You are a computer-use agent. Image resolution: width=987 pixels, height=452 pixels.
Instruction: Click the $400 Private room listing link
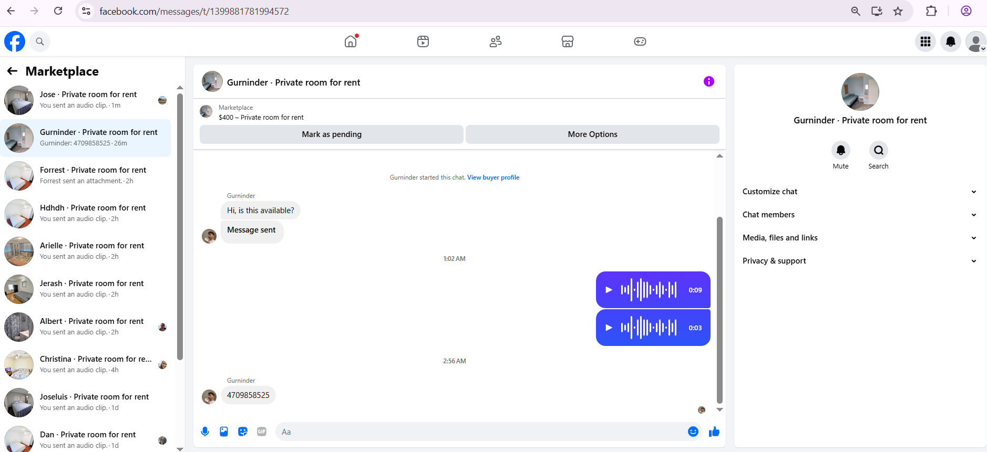[261, 118]
